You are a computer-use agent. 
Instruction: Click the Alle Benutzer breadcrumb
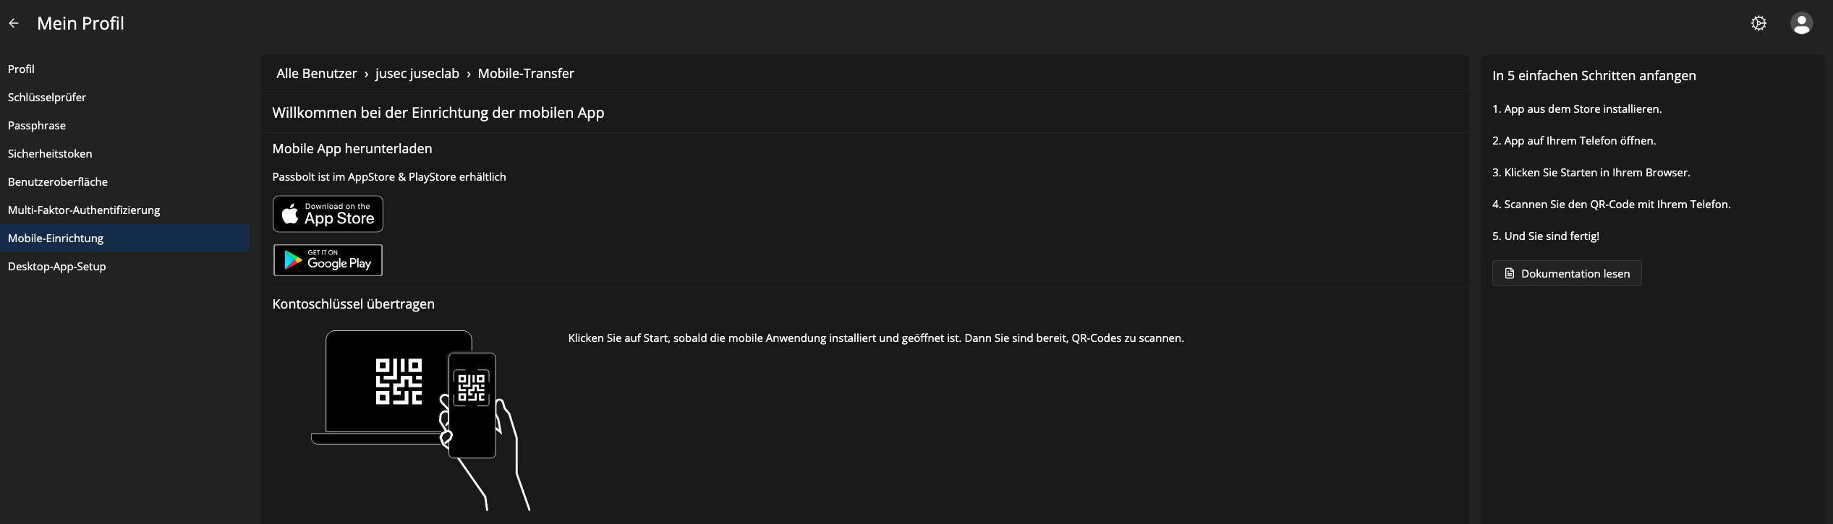point(317,74)
